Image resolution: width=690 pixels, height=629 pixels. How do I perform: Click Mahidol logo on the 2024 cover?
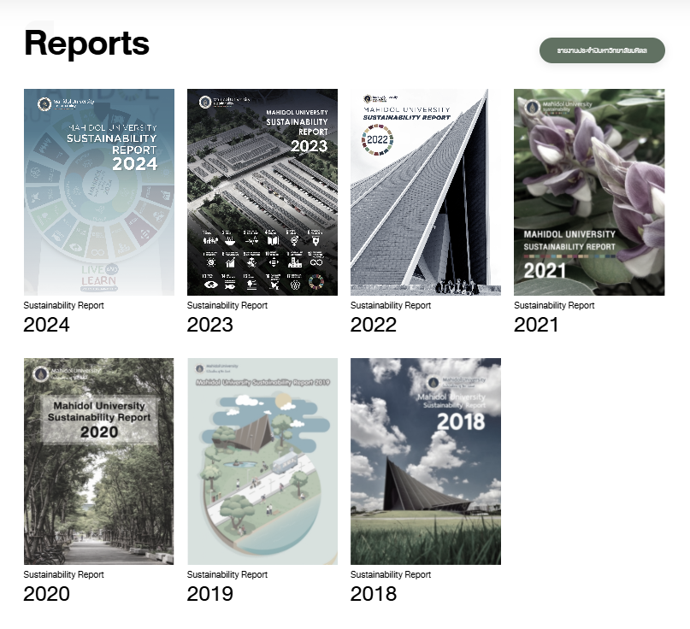(x=44, y=104)
